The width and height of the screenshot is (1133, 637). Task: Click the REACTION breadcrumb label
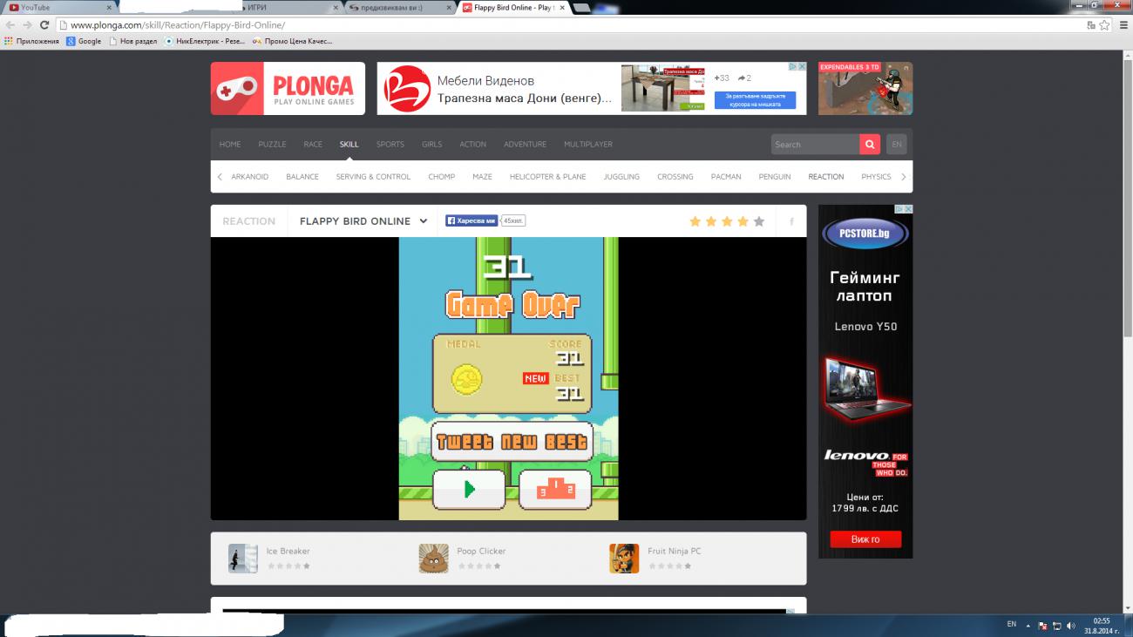(x=249, y=221)
